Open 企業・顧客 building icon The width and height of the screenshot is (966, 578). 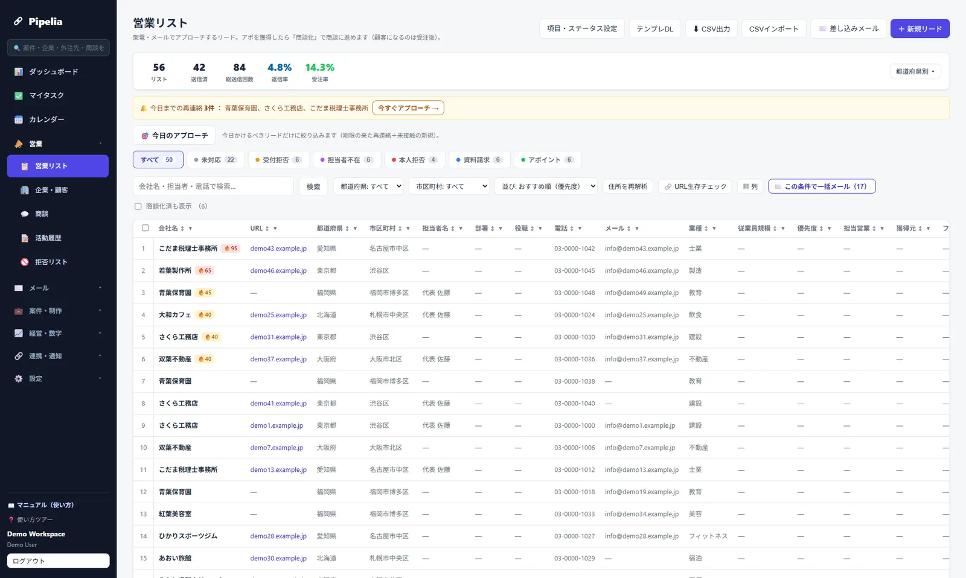click(25, 190)
